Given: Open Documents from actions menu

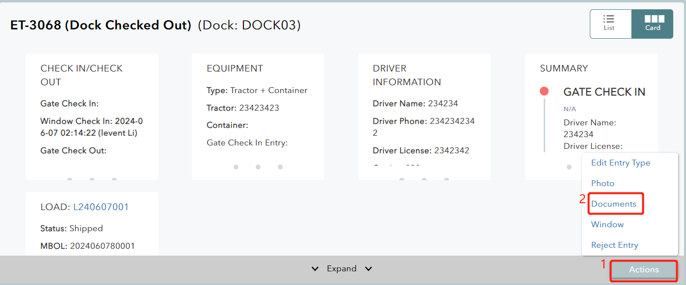Looking at the screenshot, I should [613, 204].
